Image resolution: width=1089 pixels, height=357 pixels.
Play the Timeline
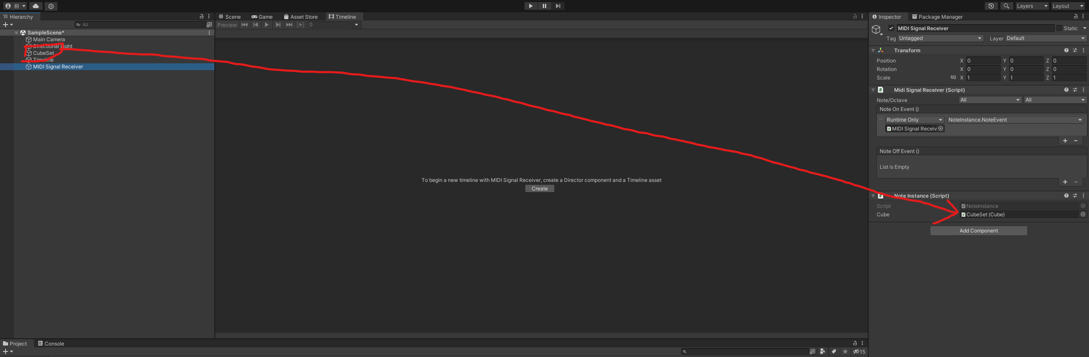click(x=267, y=25)
